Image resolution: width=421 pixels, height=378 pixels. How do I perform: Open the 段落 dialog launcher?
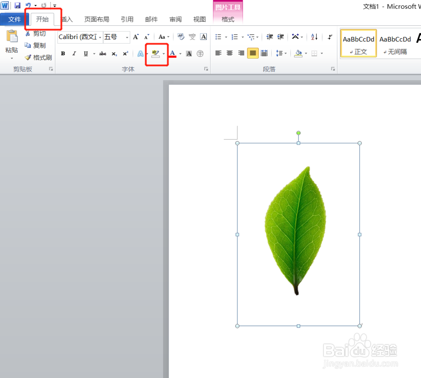(x=333, y=69)
